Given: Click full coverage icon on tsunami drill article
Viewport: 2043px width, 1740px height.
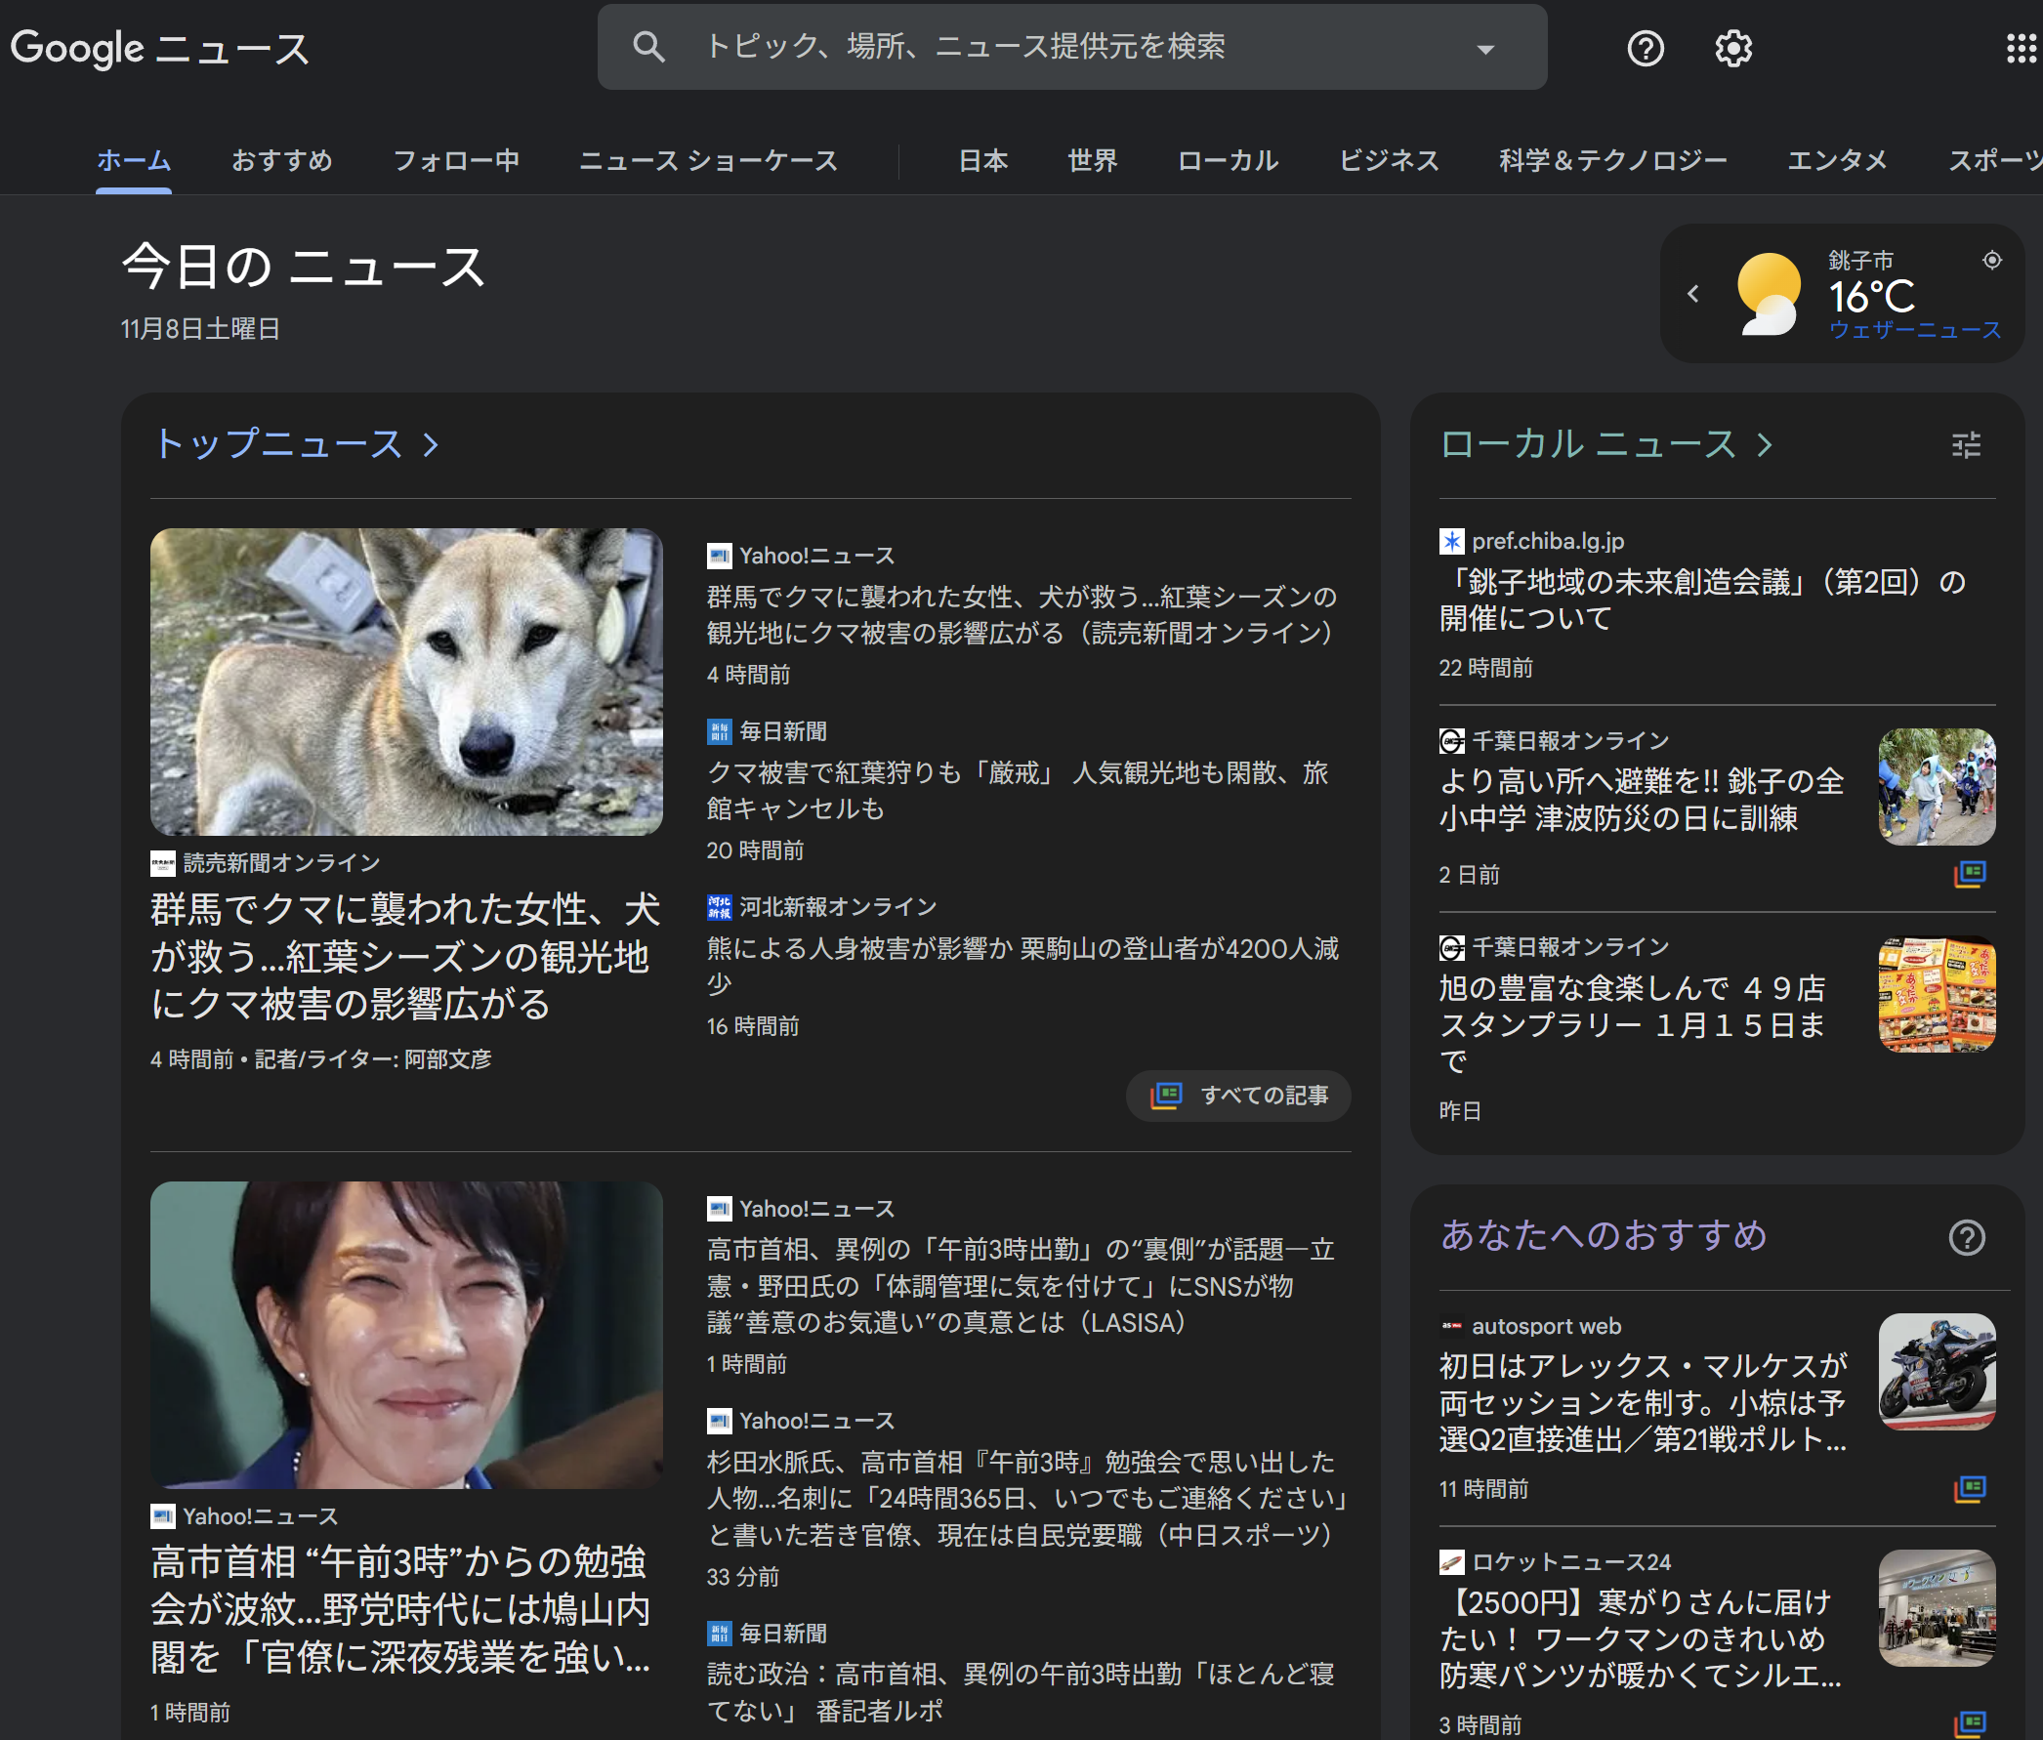Looking at the screenshot, I should pyautogui.click(x=1969, y=874).
